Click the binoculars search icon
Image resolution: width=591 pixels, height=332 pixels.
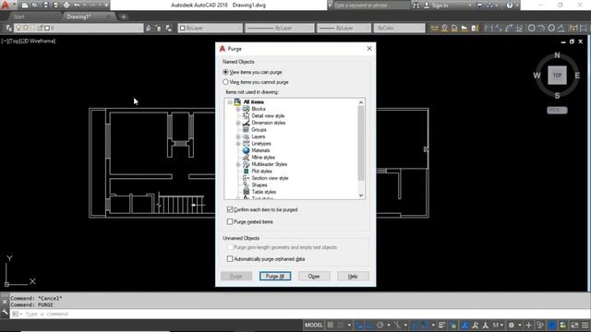coord(416,6)
